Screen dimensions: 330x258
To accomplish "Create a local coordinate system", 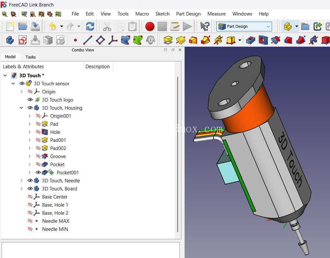I will 113,40.
